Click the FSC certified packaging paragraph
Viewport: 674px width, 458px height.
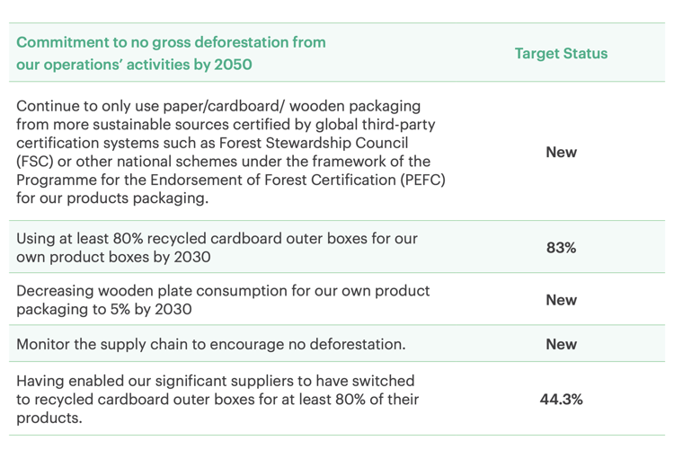(x=231, y=152)
